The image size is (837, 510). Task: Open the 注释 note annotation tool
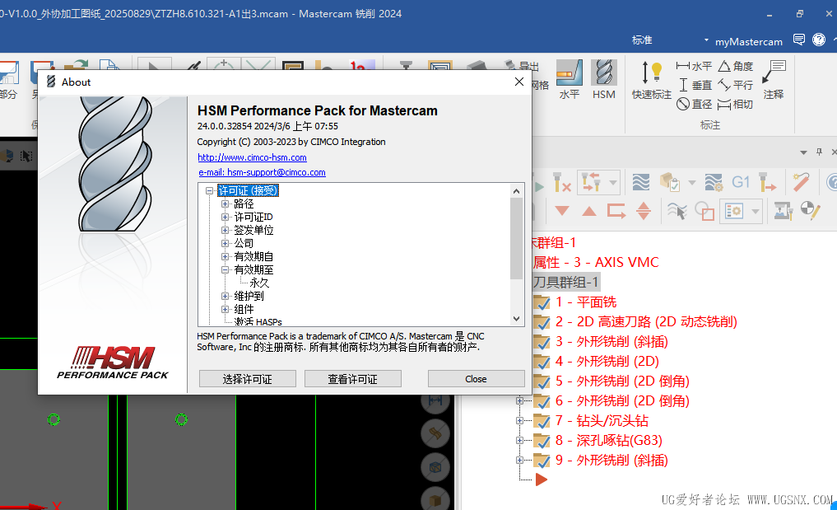[774, 80]
